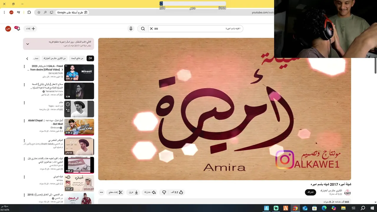377x212 pixels.
Task: Click the install/cast icon in the address bar
Action: (52, 12)
